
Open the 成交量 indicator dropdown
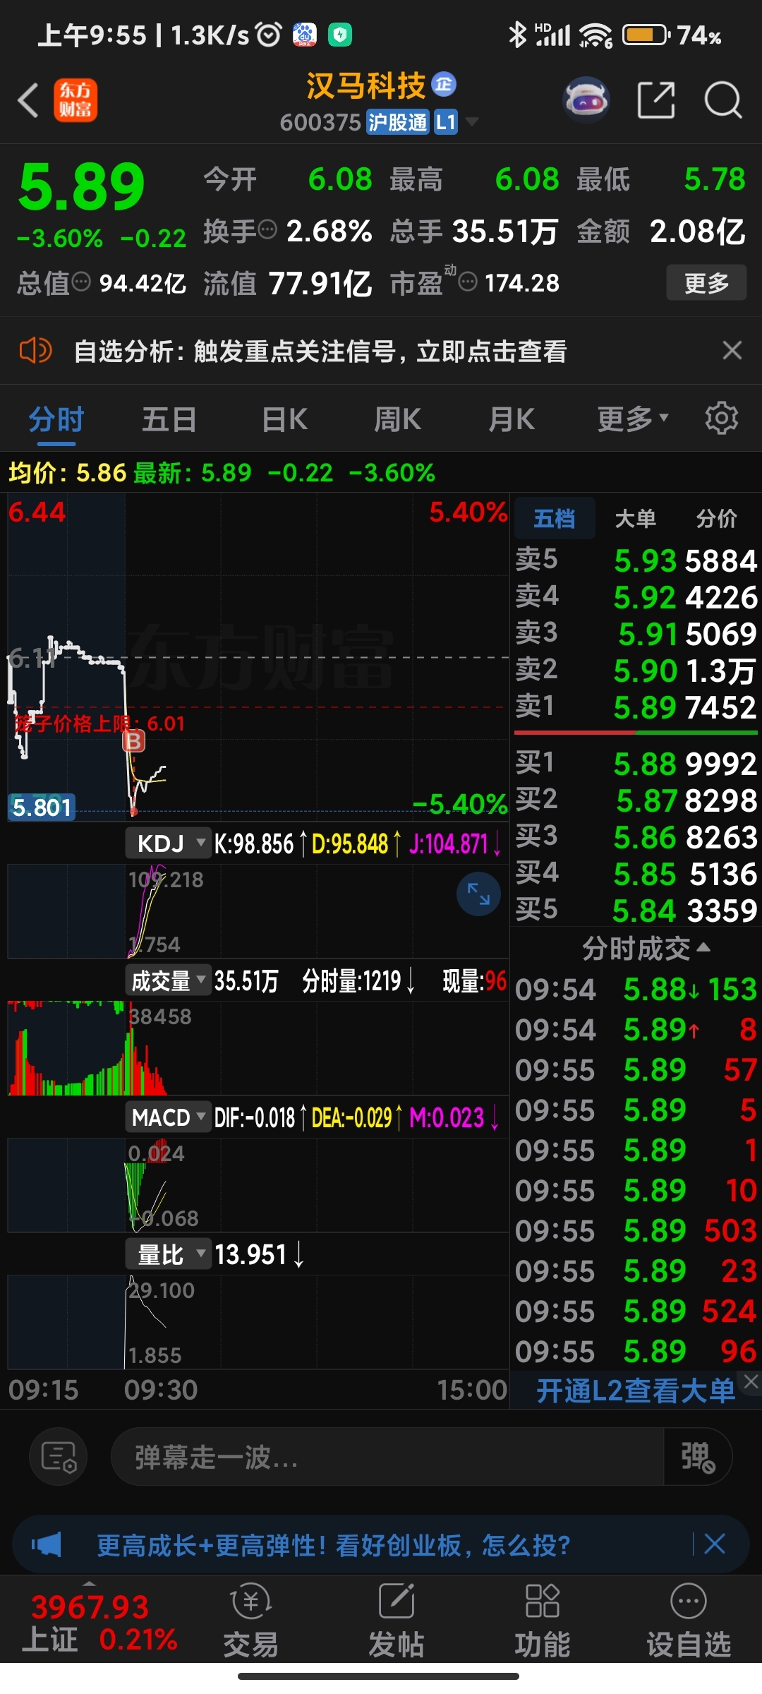tap(168, 980)
